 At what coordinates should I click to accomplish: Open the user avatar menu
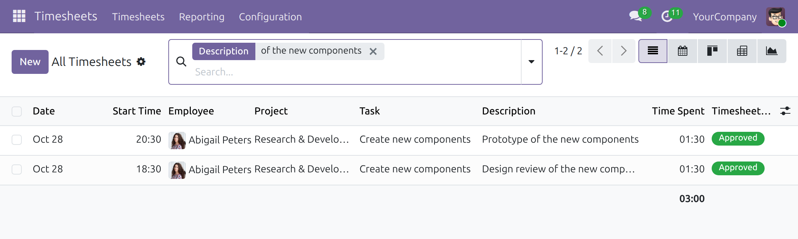776,17
